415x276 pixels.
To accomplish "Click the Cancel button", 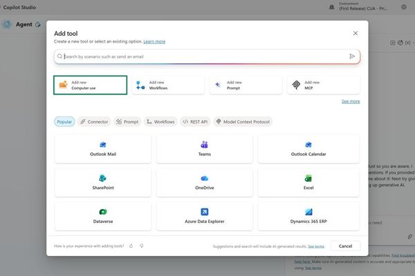I will click(x=345, y=246).
